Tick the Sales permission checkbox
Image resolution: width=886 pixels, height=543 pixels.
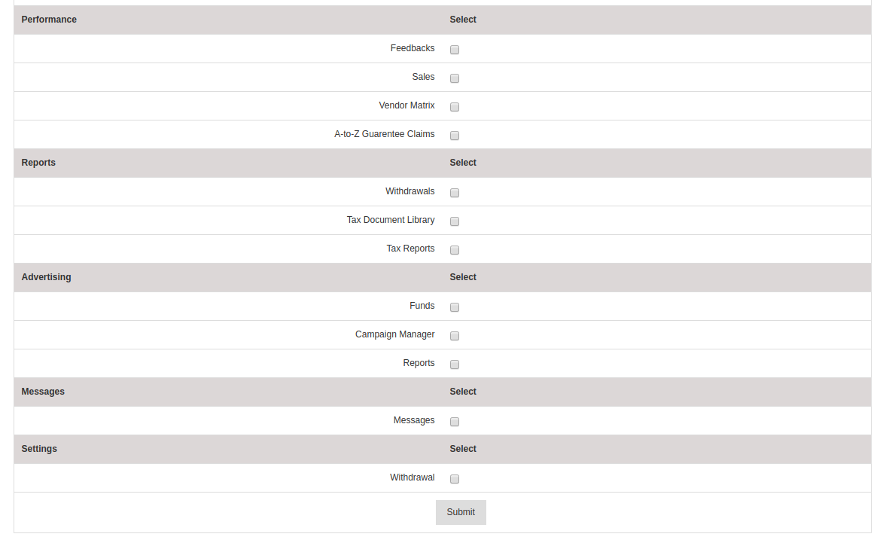pyautogui.click(x=455, y=78)
